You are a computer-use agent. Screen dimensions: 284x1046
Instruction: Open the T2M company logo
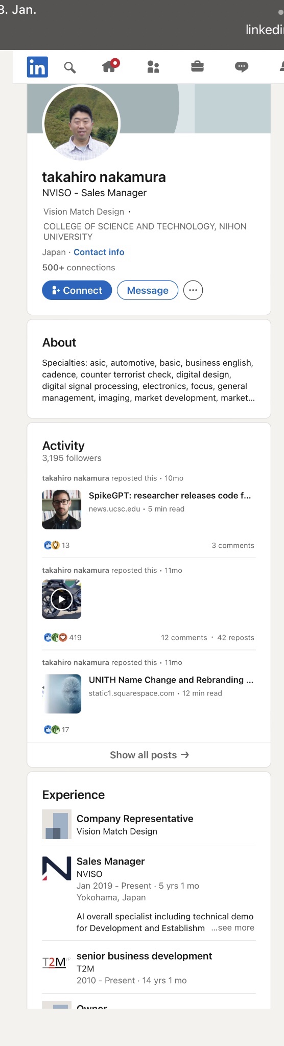coord(57,962)
